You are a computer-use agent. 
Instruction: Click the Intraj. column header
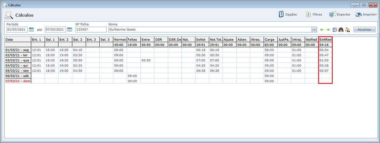pyautogui.click(x=298, y=39)
